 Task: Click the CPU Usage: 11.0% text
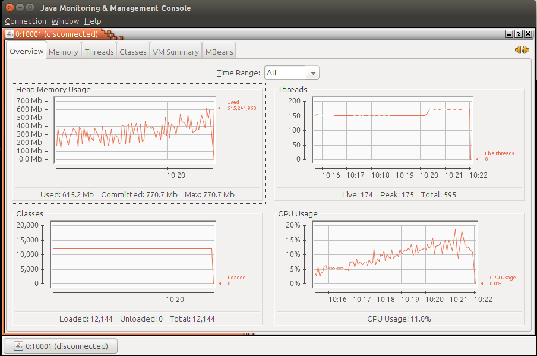pyautogui.click(x=399, y=319)
